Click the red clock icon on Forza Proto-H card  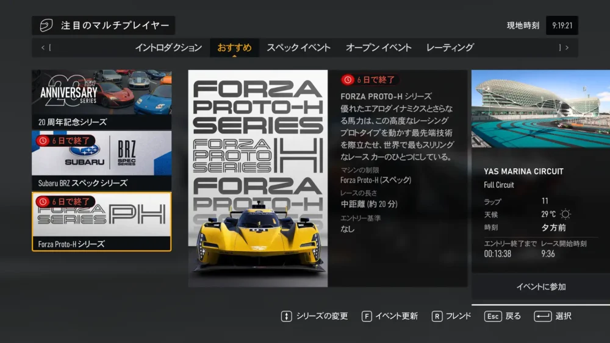tap(43, 202)
